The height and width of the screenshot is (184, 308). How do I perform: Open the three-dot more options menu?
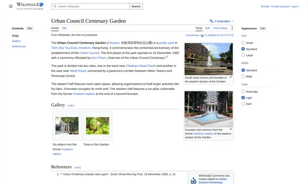point(232,28)
